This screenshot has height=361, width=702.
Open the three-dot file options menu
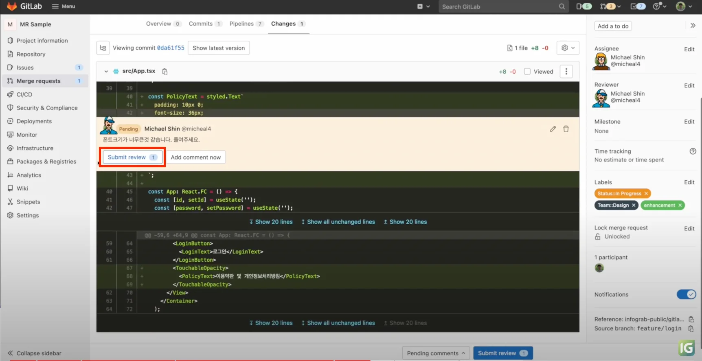click(566, 72)
